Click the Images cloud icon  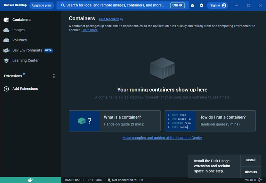tap(6, 30)
